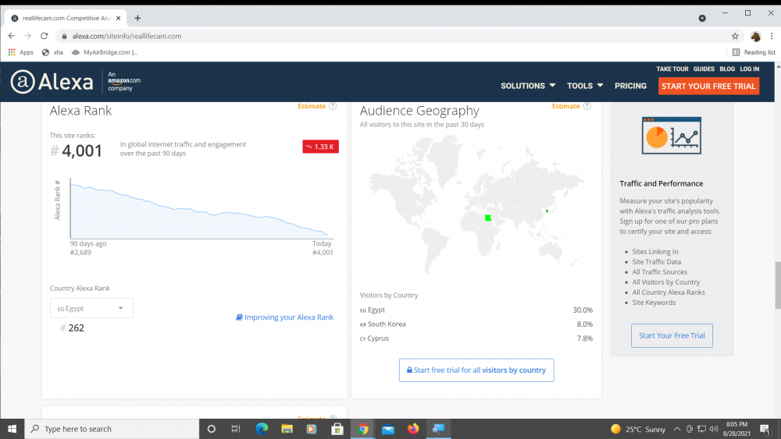This screenshot has width=781, height=439.
Task: Open the Blog link in top navigation
Action: (x=726, y=69)
